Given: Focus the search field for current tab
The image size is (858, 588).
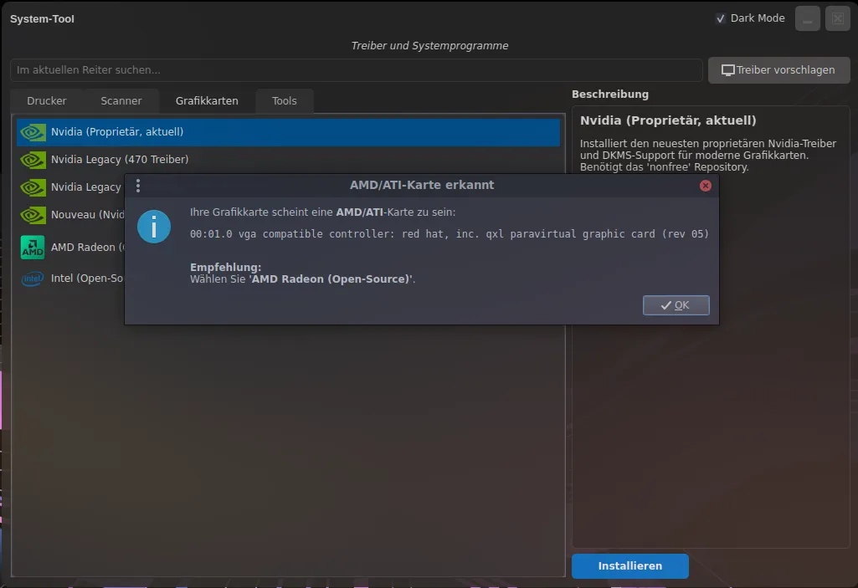Looking at the screenshot, I should point(357,70).
